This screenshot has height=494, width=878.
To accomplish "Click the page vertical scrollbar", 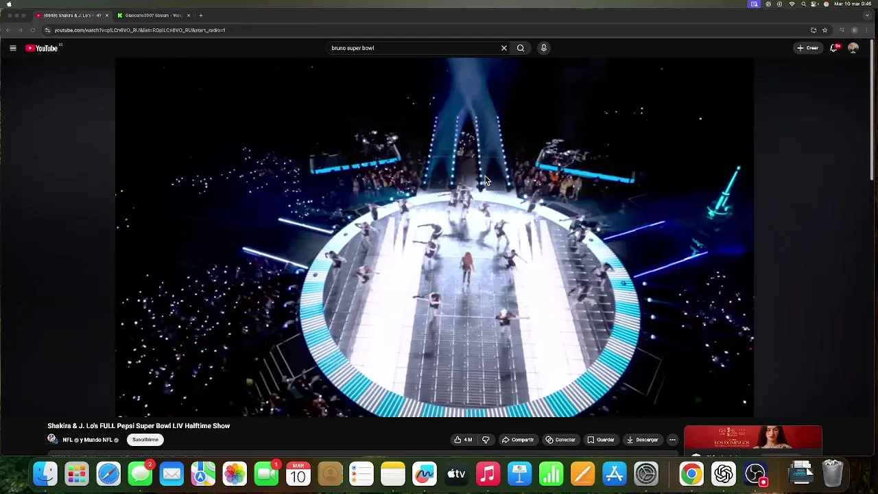I will click(x=873, y=110).
